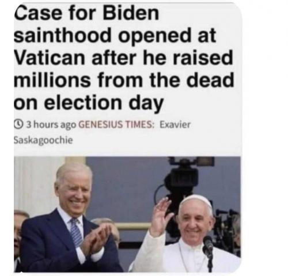Click the headline line "millions from the dead"

coord(124,80)
